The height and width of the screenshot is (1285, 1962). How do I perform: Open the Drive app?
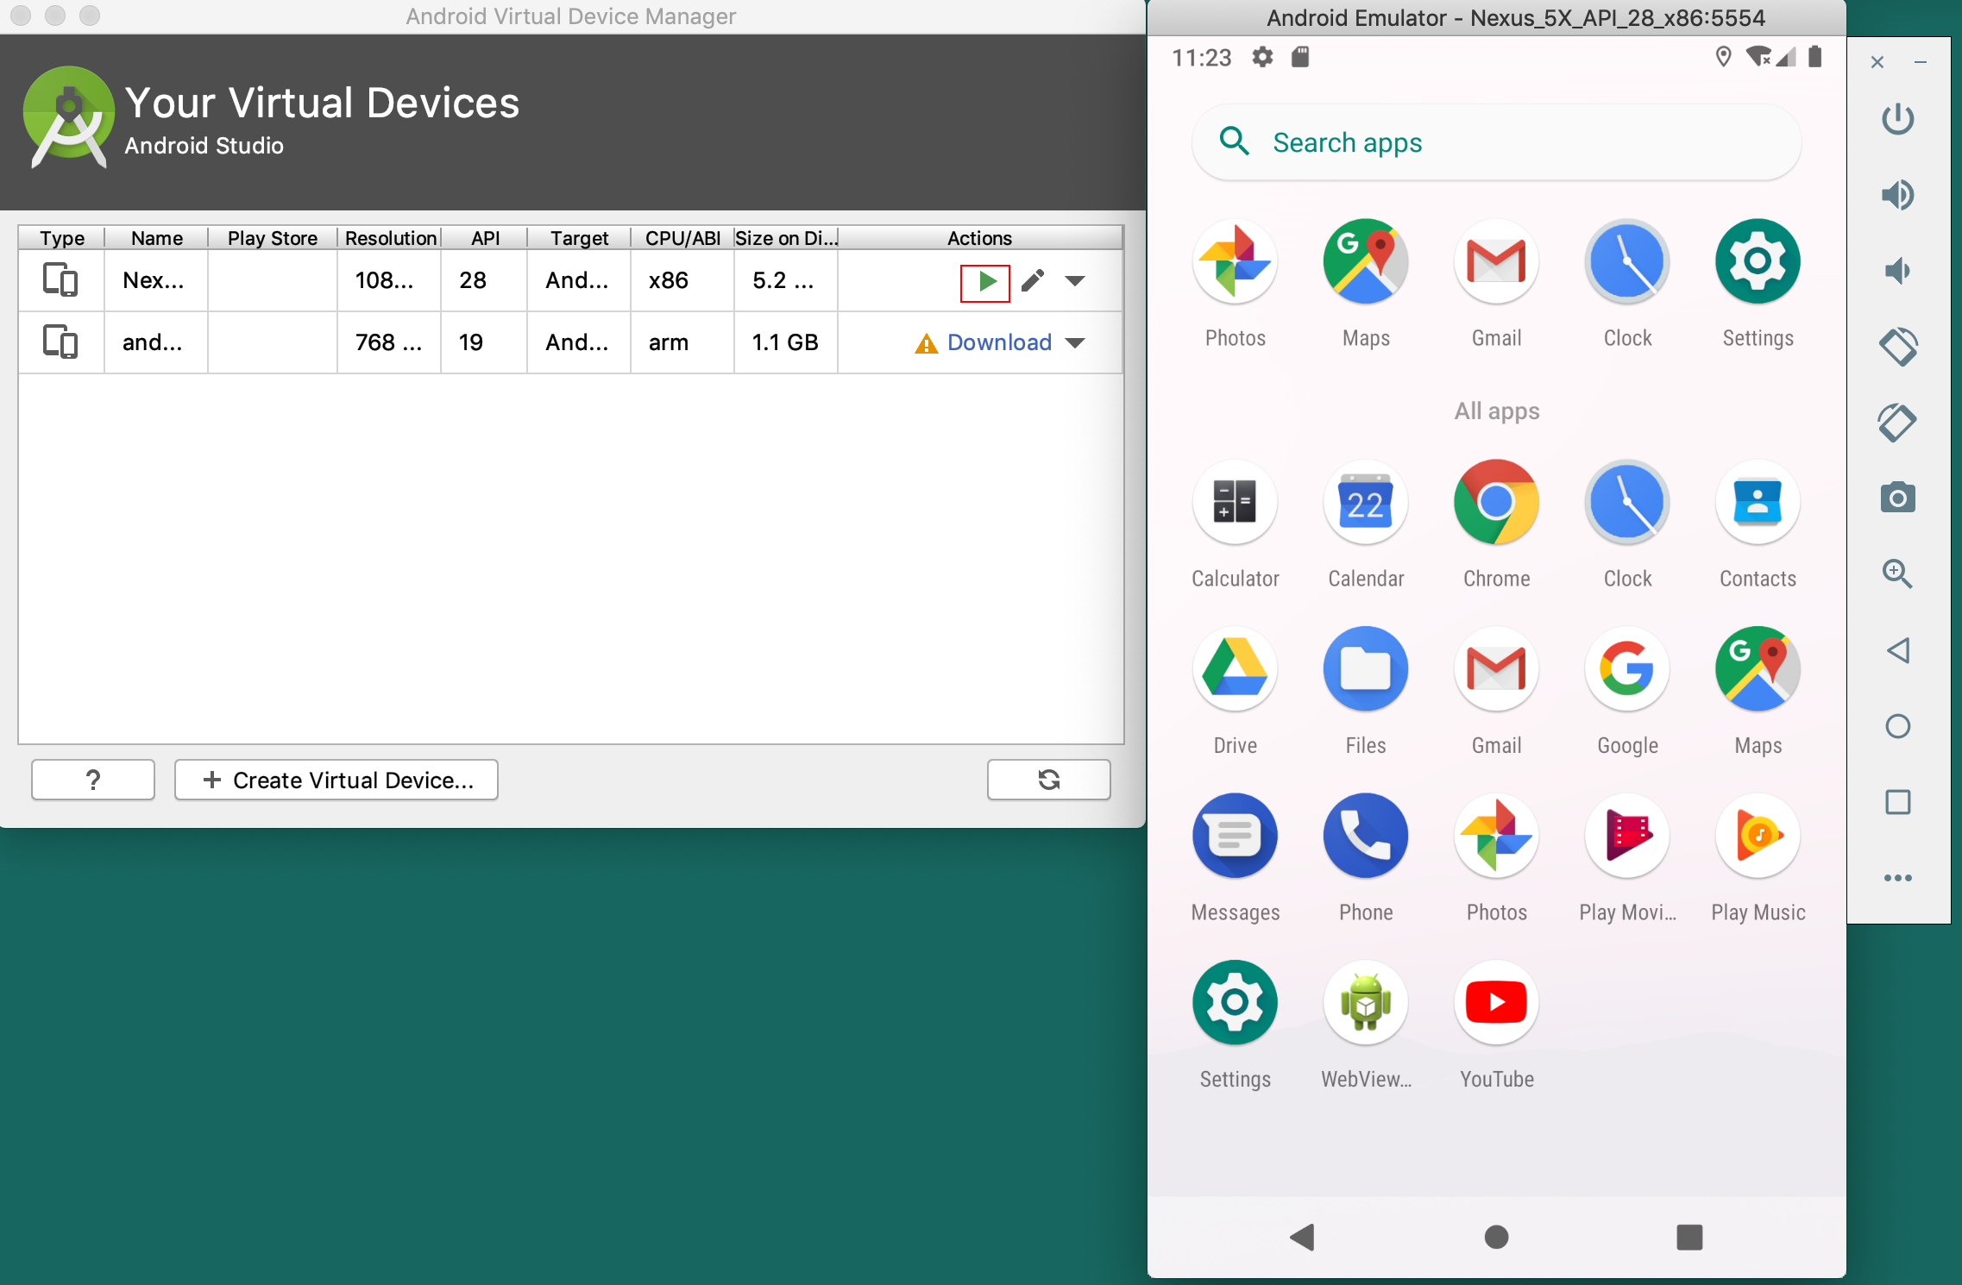coord(1236,690)
